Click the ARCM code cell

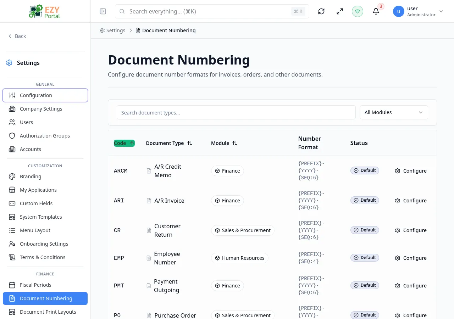[x=121, y=171]
